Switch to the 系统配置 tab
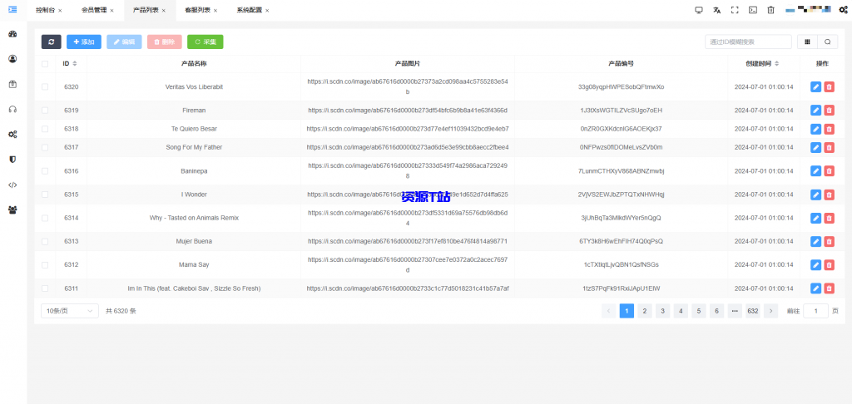The height and width of the screenshot is (404, 852). [248, 10]
